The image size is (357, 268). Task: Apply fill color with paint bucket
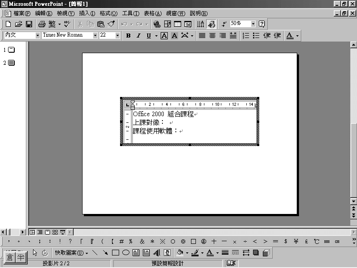coord(180,252)
